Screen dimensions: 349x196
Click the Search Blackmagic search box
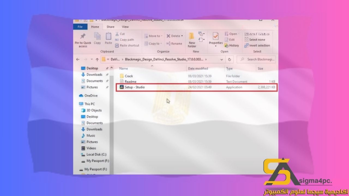tap(257, 59)
